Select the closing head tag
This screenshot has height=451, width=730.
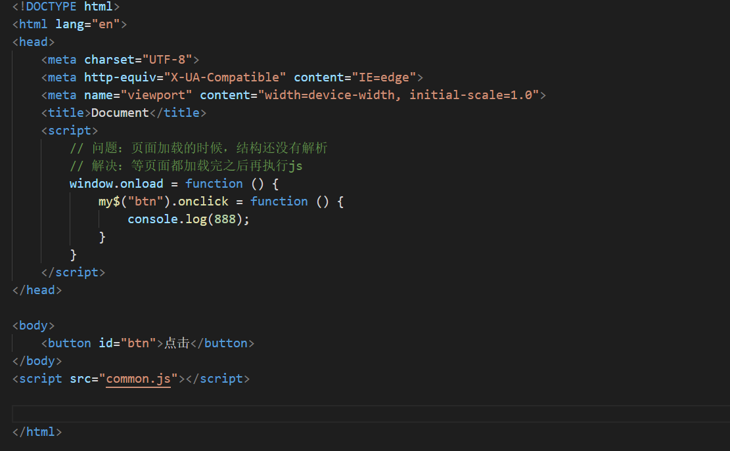click(36, 290)
